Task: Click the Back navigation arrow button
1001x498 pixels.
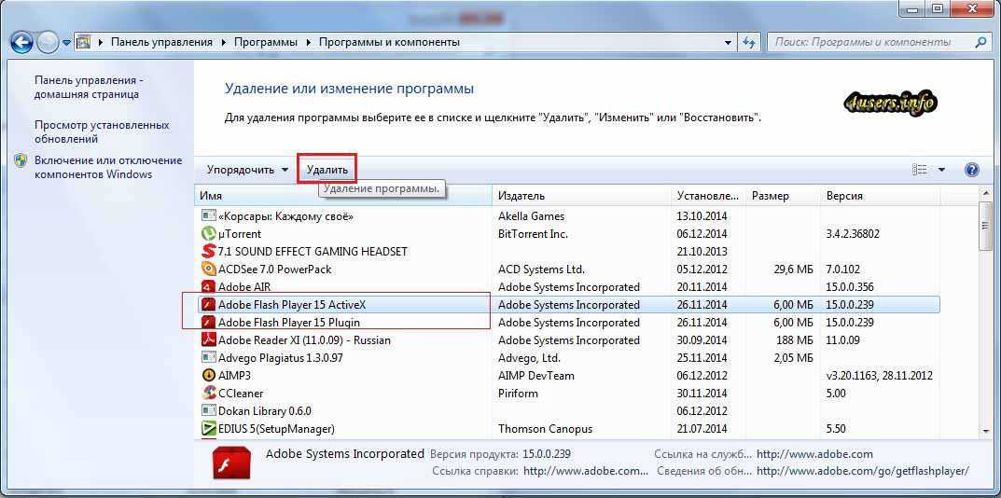Action: click(x=21, y=43)
